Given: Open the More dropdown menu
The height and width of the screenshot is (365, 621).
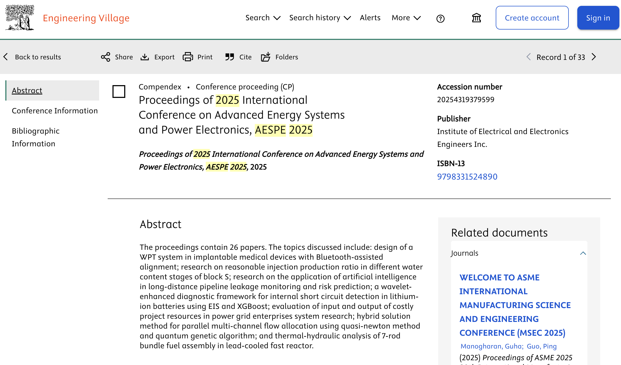Looking at the screenshot, I should pyautogui.click(x=406, y=18).
